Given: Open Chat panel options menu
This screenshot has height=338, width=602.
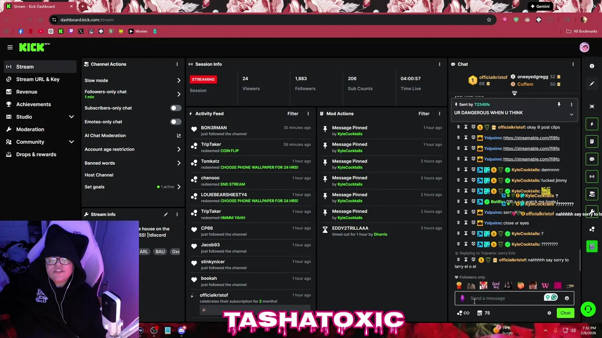Looking at the screenshot, I should point(573,64).
